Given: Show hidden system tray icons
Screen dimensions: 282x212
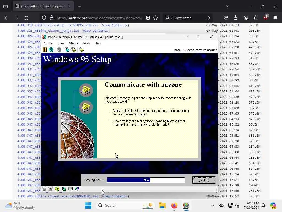Looking at the screenshot, I should (213, 205).
